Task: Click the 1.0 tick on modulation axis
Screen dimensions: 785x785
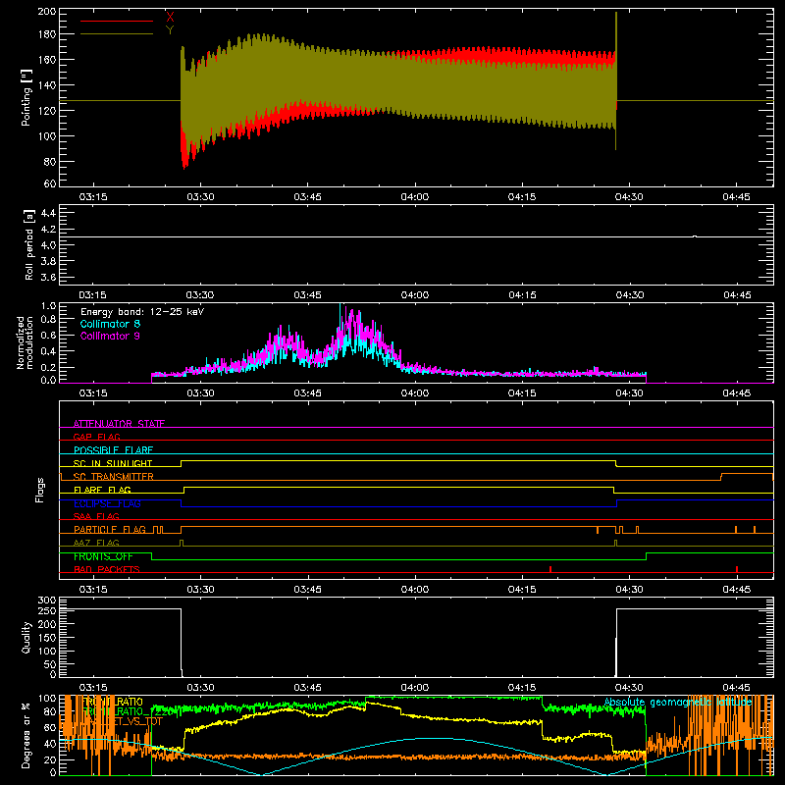Action: click(x=48, y=305)
